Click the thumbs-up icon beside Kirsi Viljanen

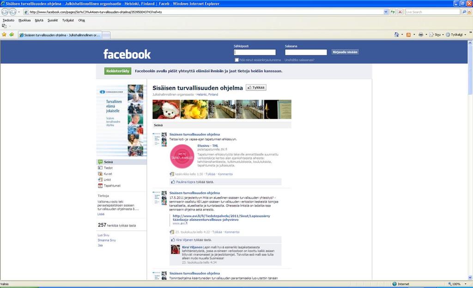tap(173, 240)
